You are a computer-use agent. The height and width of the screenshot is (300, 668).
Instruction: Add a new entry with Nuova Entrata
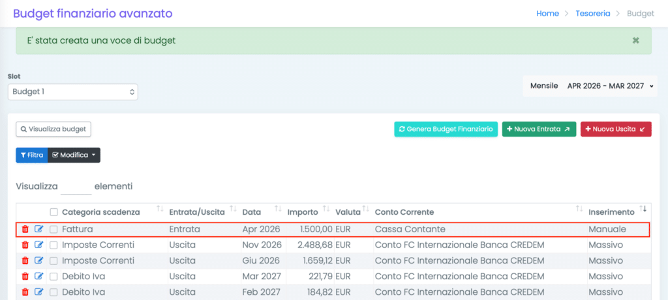pos(538,129)
